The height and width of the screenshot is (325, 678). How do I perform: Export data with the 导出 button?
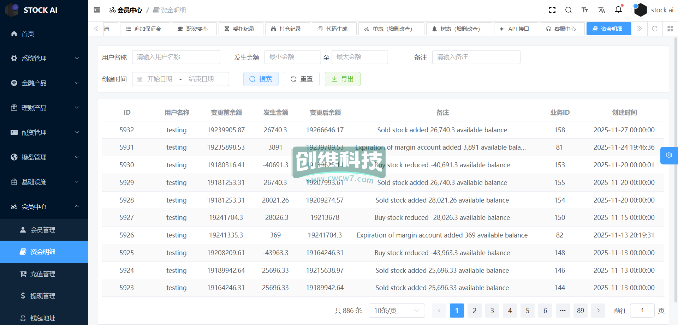click(x=342, y=79)
